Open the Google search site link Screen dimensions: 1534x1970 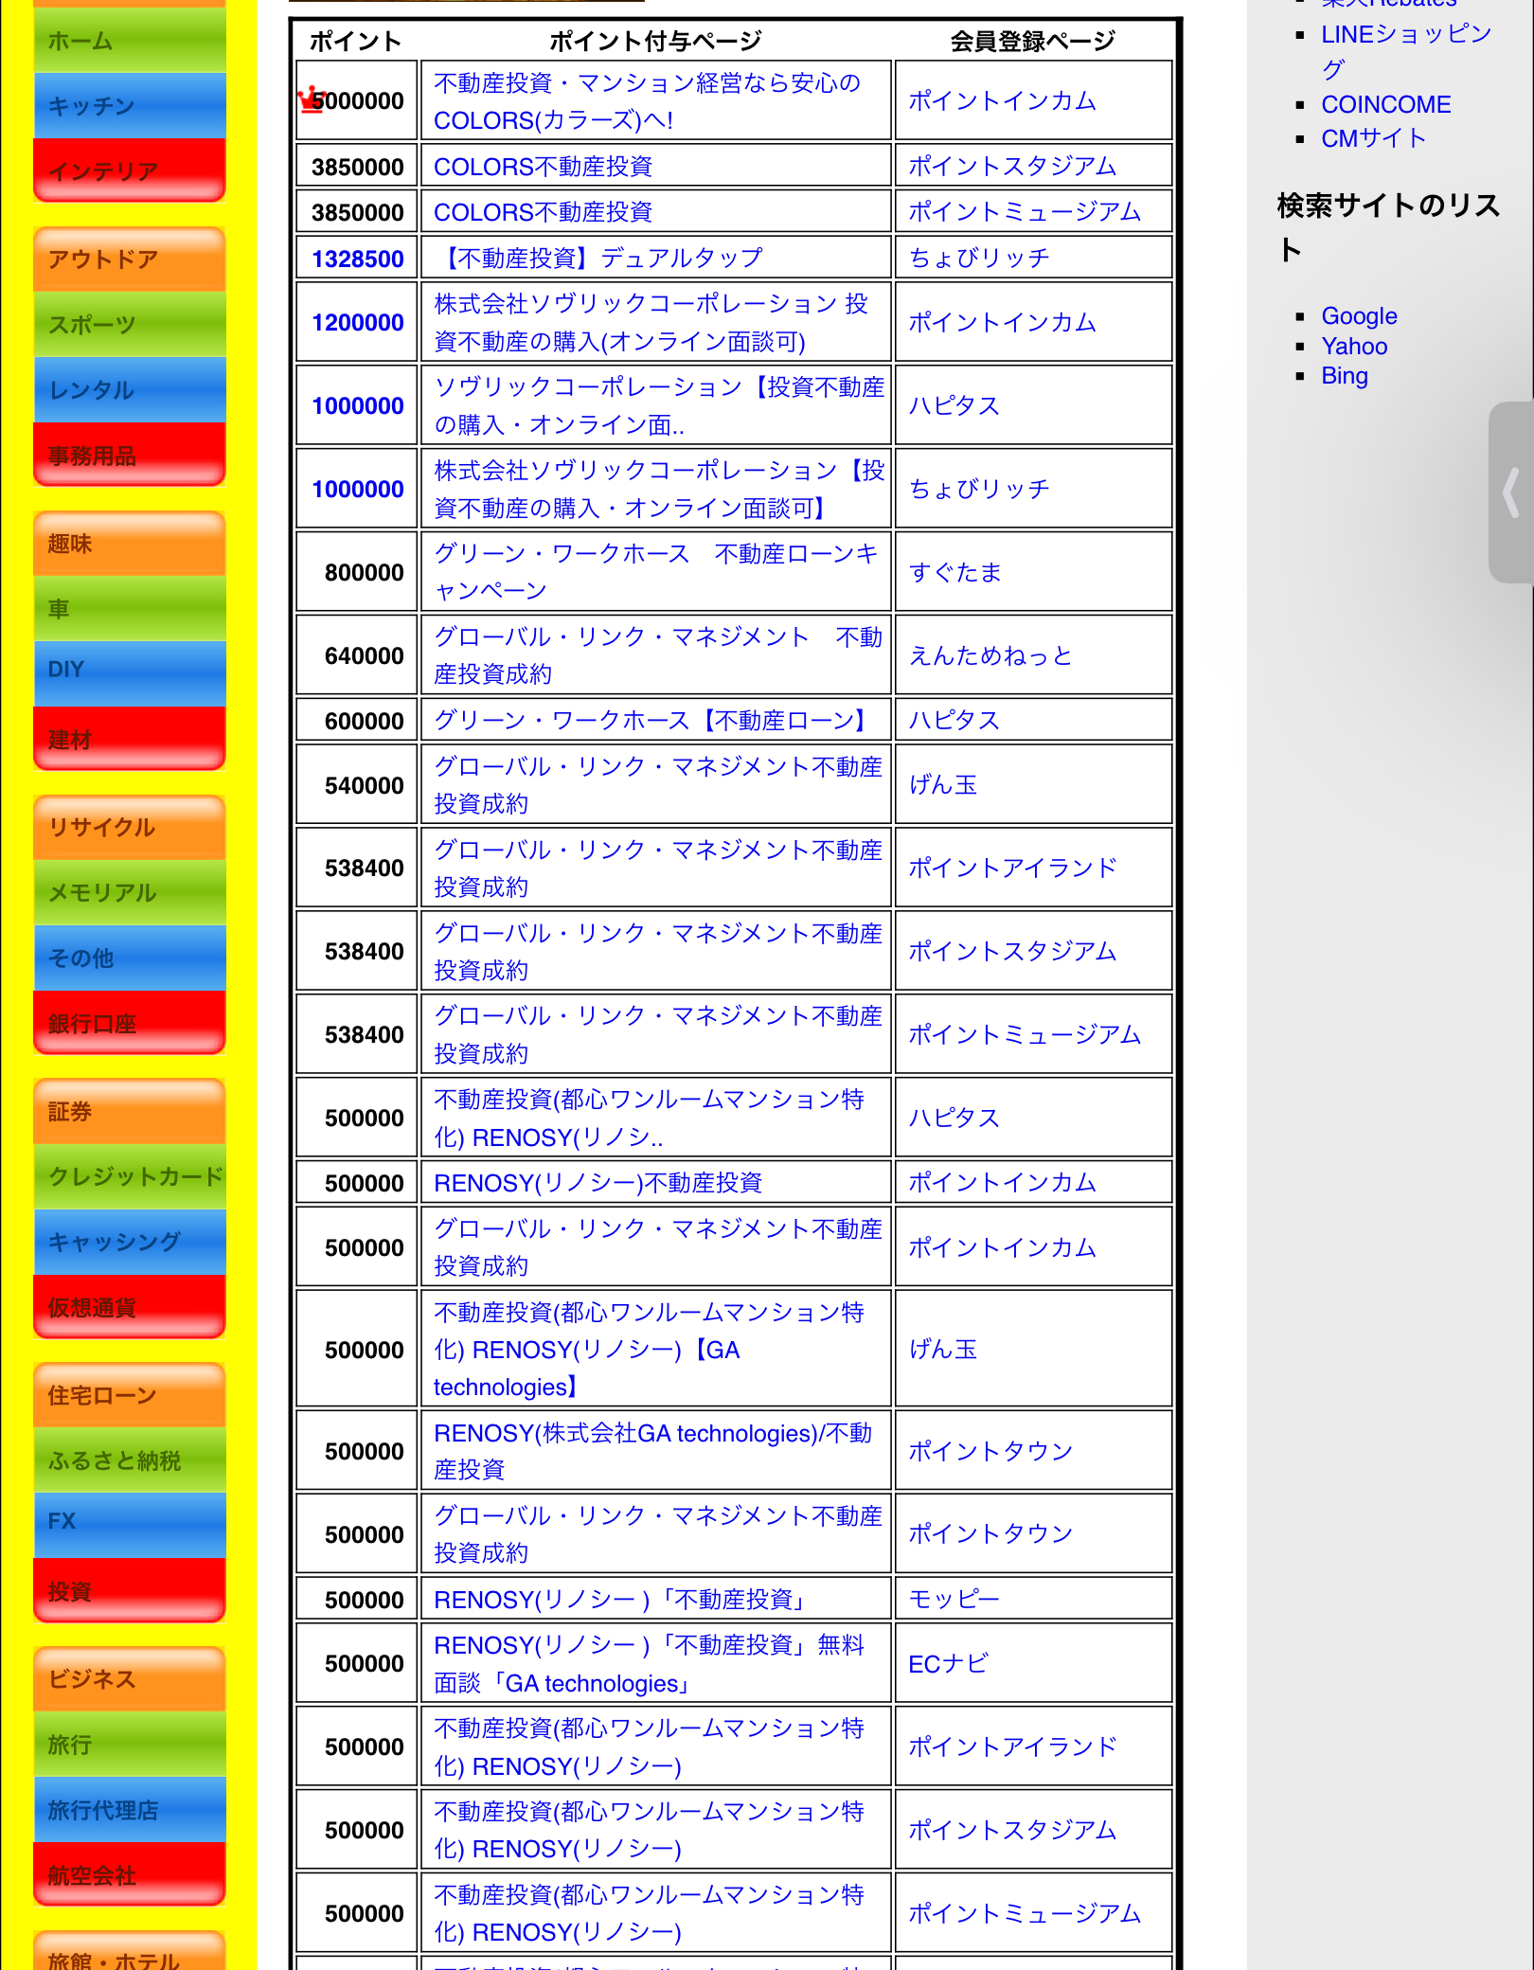(x=1359, y=316)
